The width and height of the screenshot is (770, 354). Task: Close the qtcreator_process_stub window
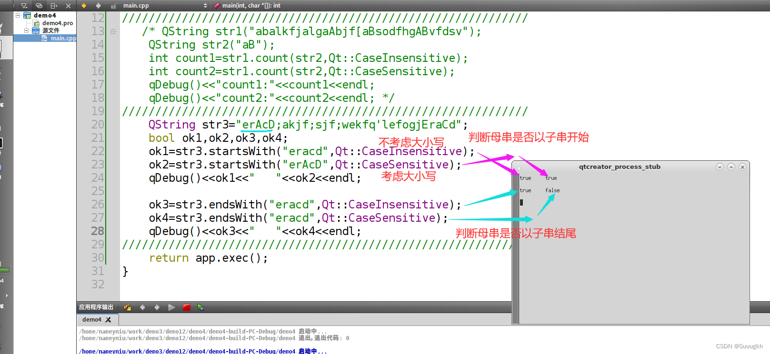pyautogui.click(x=742, y=167)
